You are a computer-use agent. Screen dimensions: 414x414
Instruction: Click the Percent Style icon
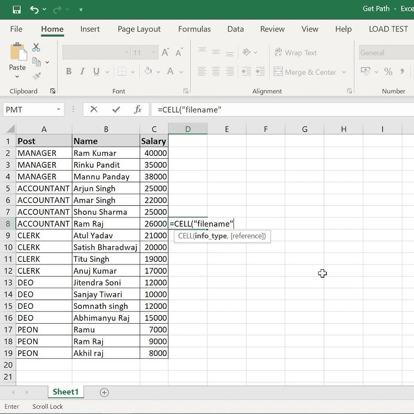pos(388,71)
